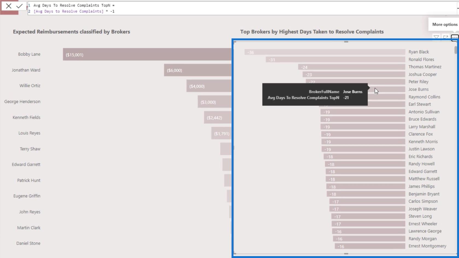Click the Peter Riley name label
Screen dimensions: 459x258
point(419,82)
